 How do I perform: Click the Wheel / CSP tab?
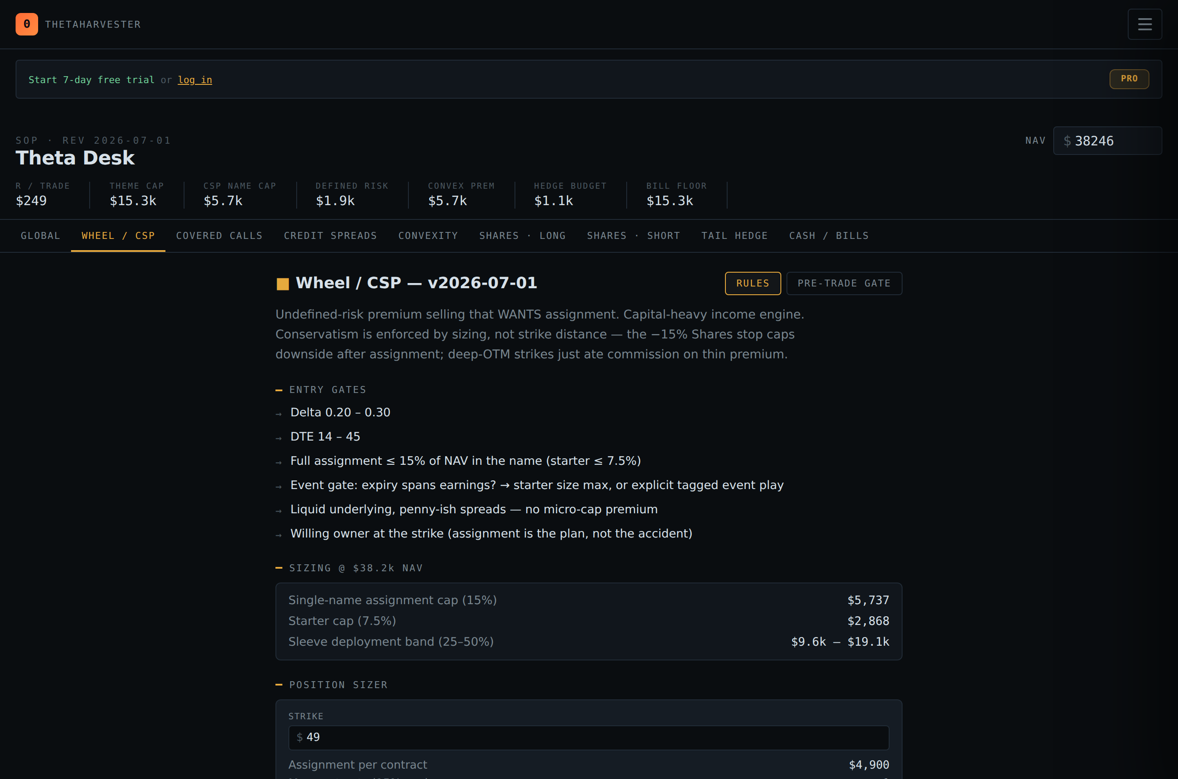point(118,236)
